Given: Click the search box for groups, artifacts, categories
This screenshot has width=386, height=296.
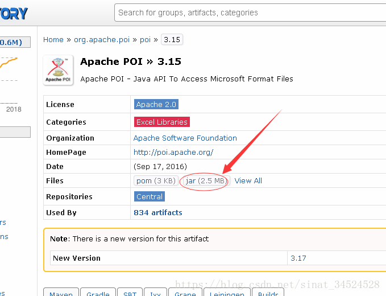Looking at the screenshot, I should coord(250,13).
